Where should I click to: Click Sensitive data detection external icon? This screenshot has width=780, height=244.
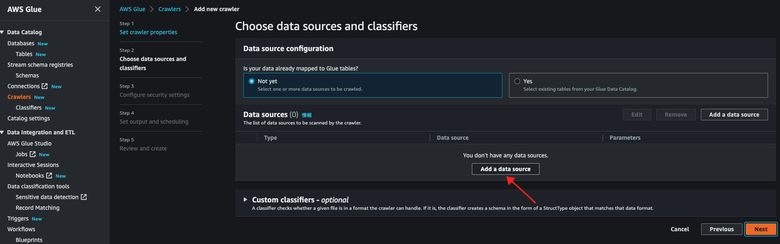84,197
